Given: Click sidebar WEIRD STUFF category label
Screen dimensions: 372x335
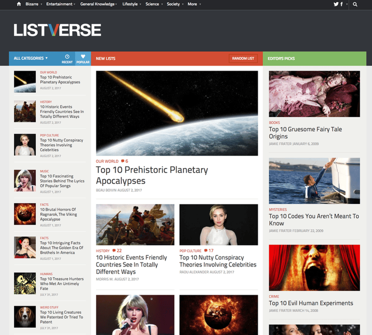Looking at the screenshot, I should tap(49, 307).
